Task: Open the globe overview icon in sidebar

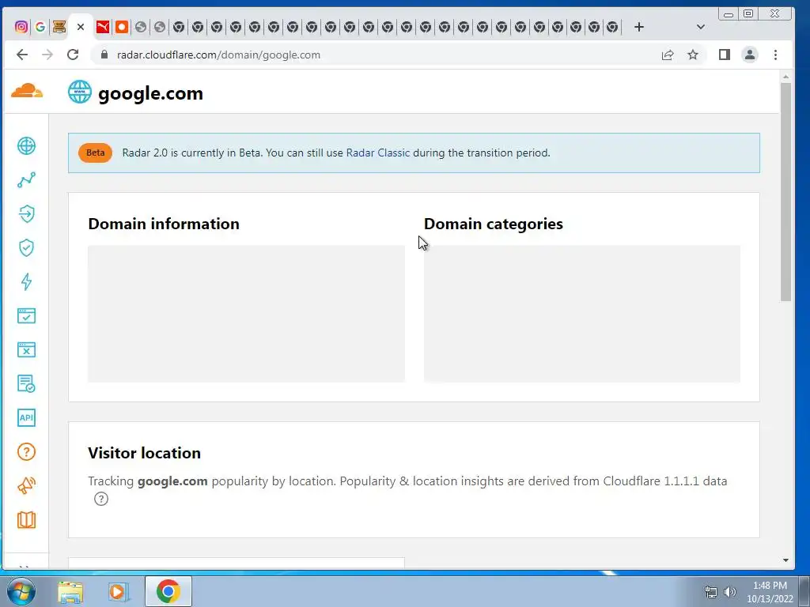Action: tap(26, 146)
